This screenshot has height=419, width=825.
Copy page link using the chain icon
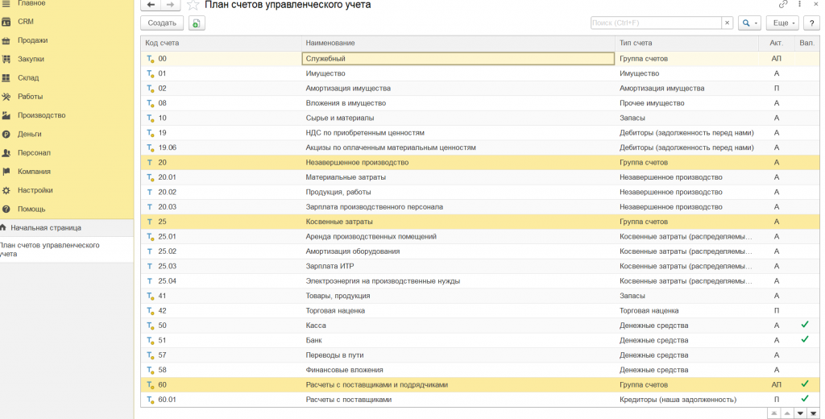coord(783,4)
